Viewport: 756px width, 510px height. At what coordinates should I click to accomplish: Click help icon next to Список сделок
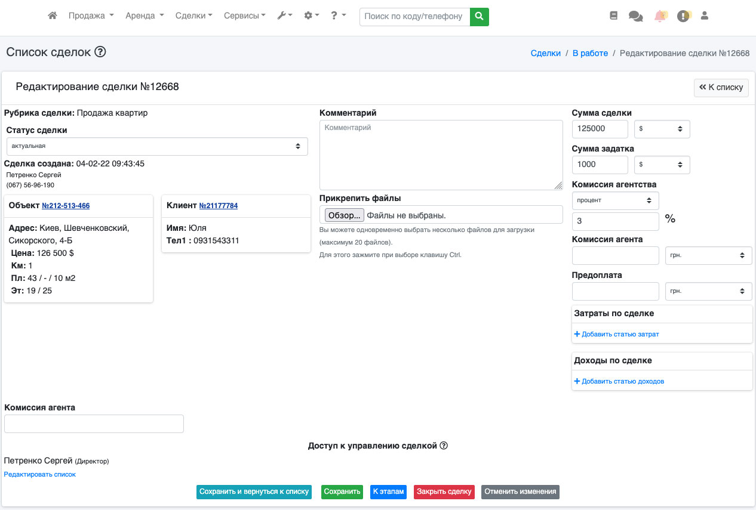pos(100,52)
